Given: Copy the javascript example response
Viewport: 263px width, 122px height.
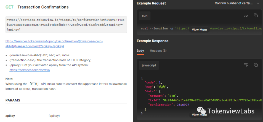Looking at the screenshot, I should pos(256,65).
